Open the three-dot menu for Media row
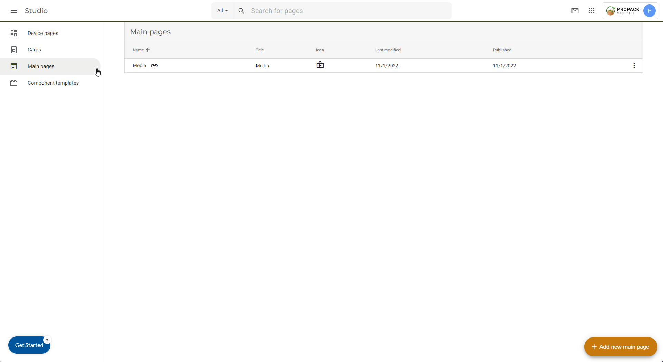The width and height of the screenshot is (663, 362). click(x=634, y=66)
